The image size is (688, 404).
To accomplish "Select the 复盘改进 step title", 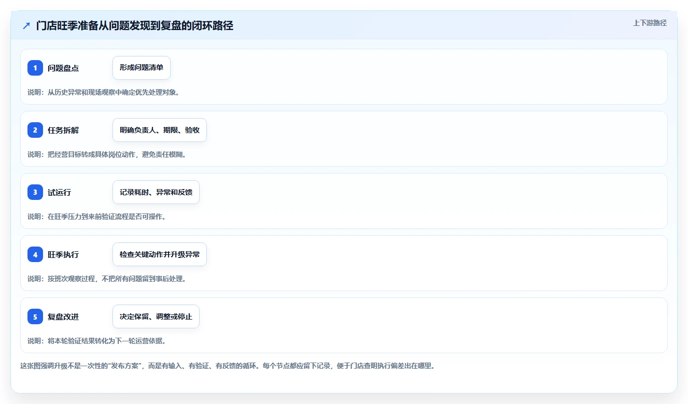I will (63, 316).
